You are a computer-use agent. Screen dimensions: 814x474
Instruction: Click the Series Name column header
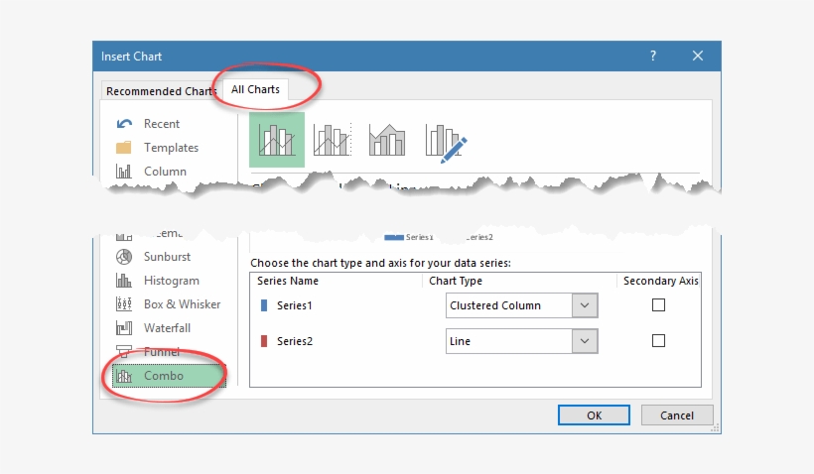pyautogui.click(x=288, y=281)
